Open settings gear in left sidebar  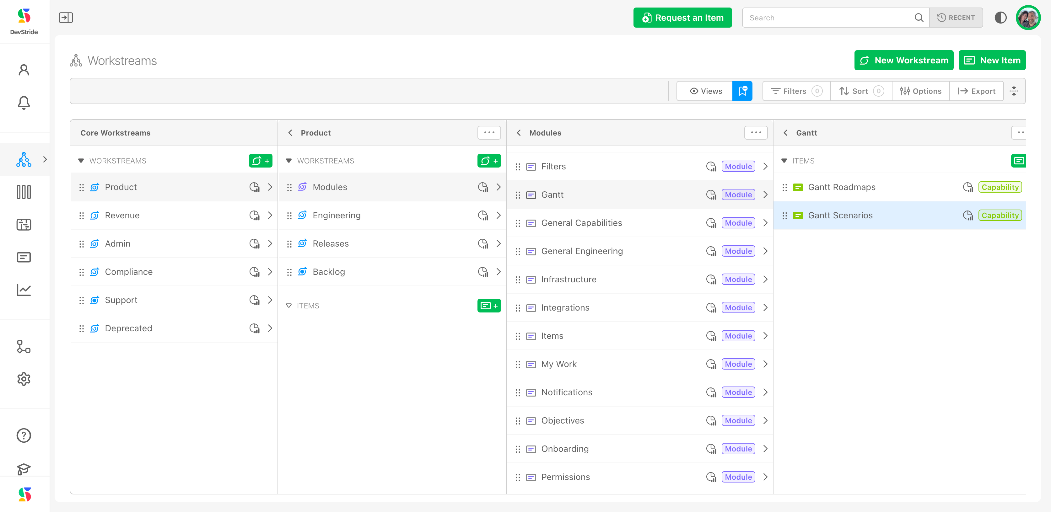click(24, 379)
